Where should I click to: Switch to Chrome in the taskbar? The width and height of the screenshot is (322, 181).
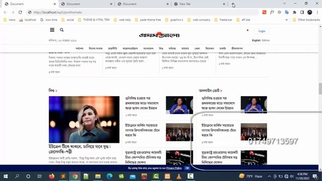[75, 176]
